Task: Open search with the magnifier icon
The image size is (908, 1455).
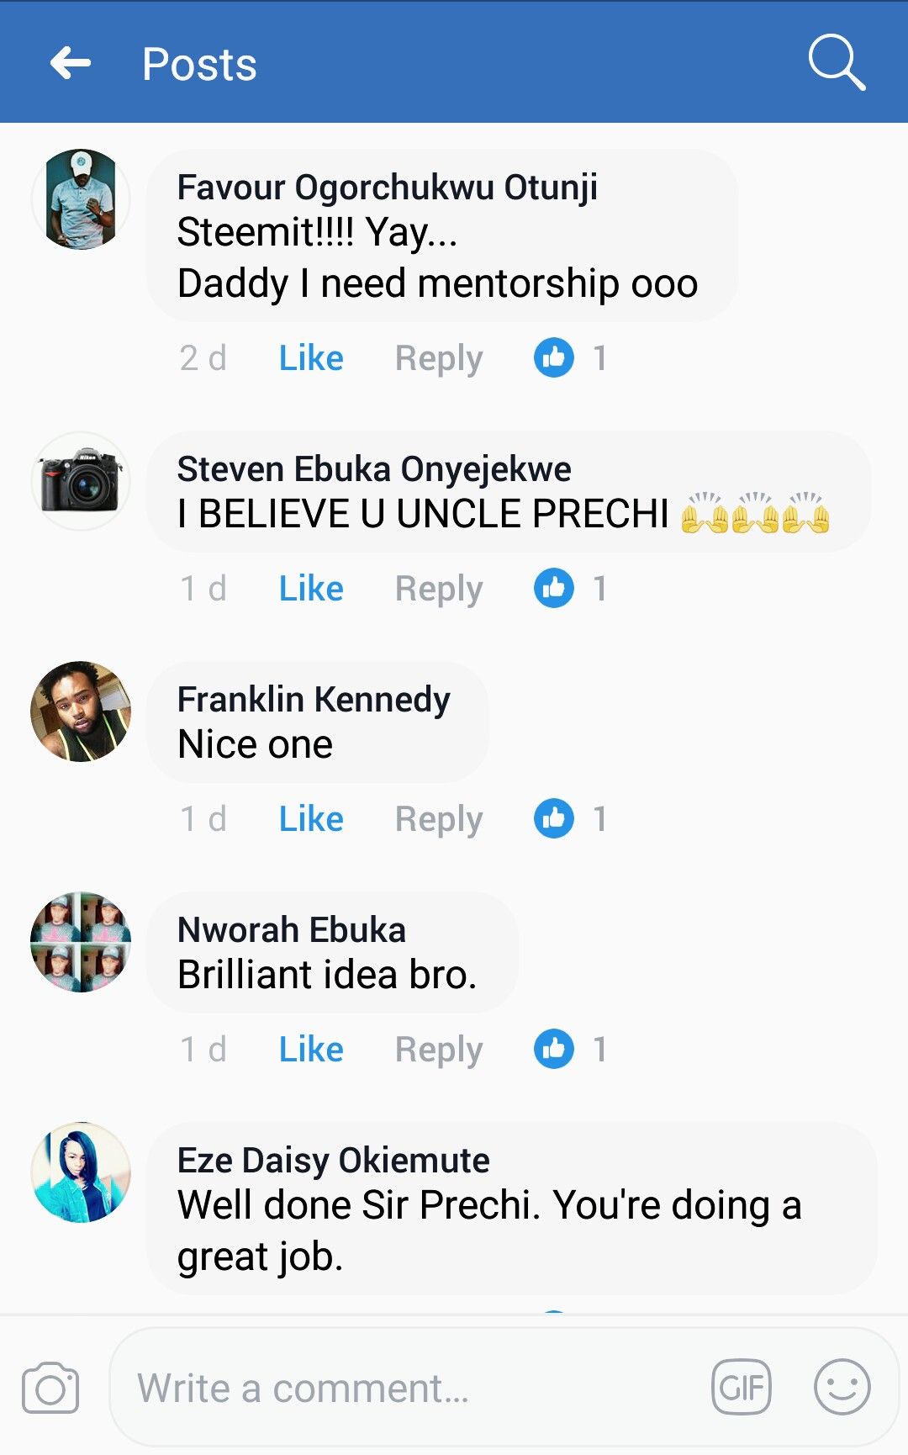Action: 836,62
